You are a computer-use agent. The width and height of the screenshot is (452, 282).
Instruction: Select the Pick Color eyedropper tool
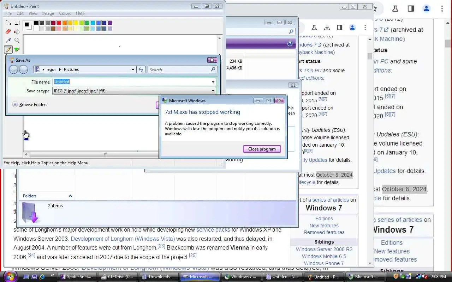point(8,41)
